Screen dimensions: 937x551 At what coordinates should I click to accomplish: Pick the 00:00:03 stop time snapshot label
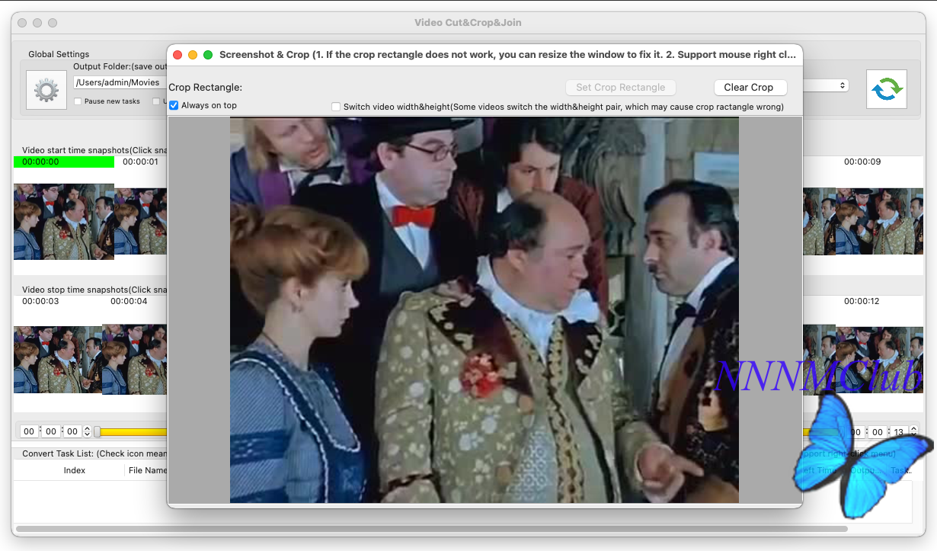click(40, 301)
